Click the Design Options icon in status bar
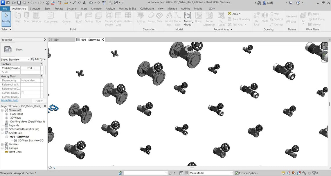Image resolution: width=331 pixels, height=176 pixels. click(x=181, y=173)
